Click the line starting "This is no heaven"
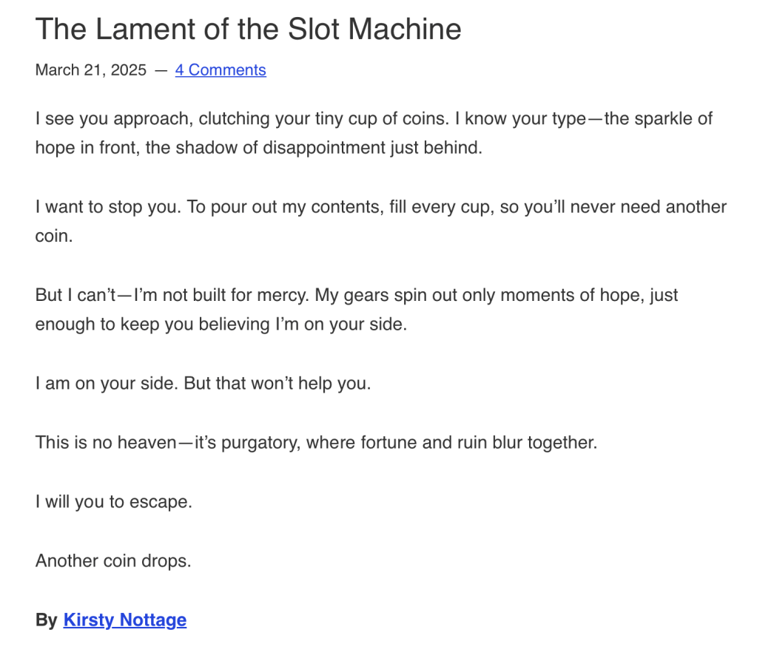This screenshot has height=658, width=757. click(316, 443)
